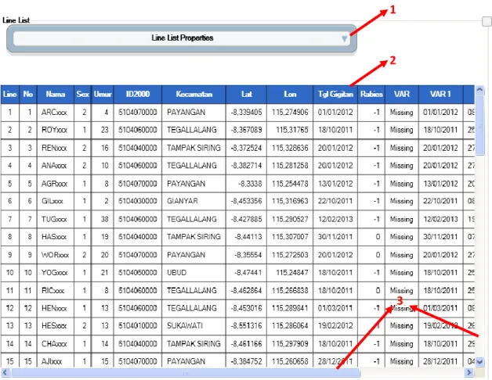Select the name cell AGRxxx
492x380 pixels.
(x=56, y=183)
